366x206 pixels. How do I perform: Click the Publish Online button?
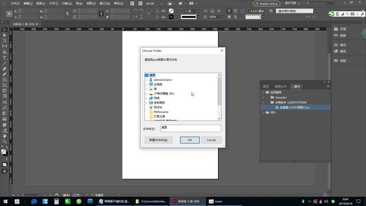[266, 4]
